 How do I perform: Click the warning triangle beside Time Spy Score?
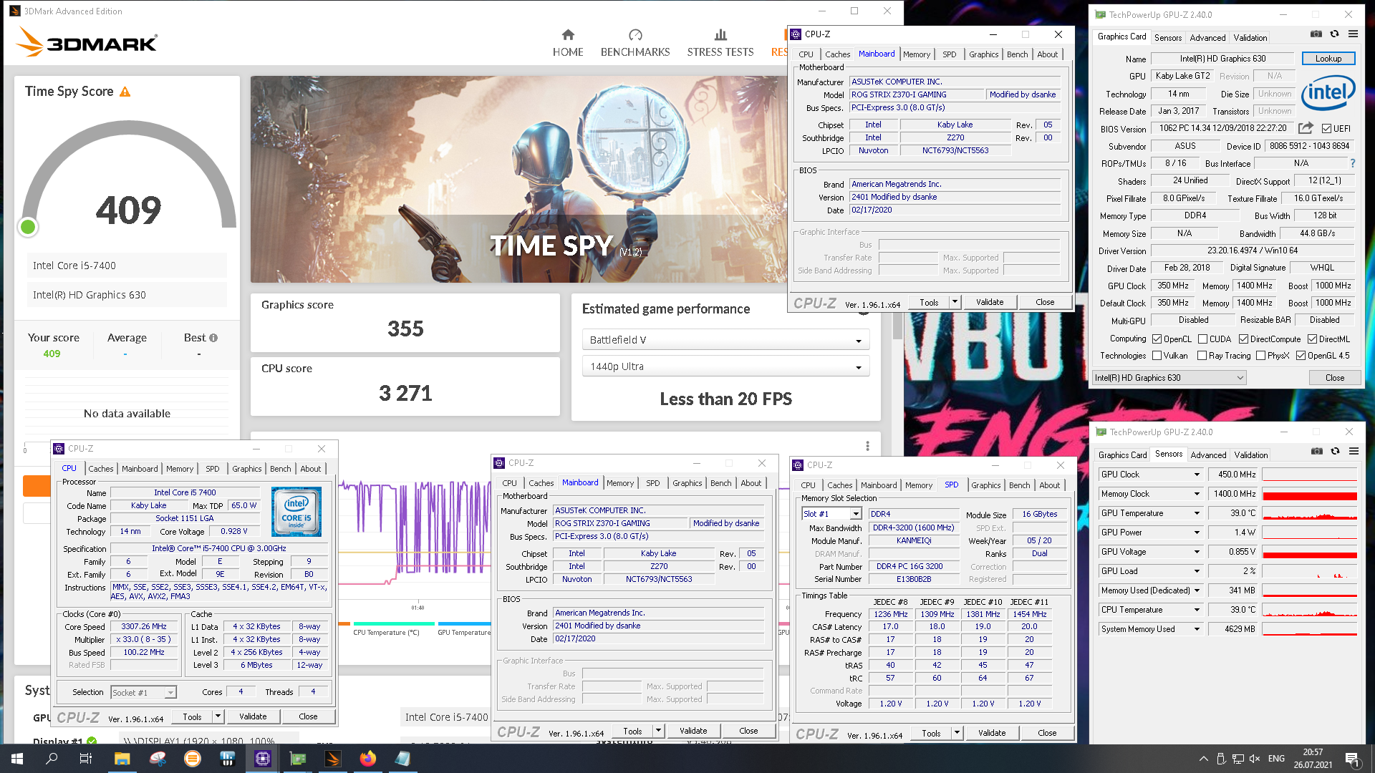pos(125,92)
